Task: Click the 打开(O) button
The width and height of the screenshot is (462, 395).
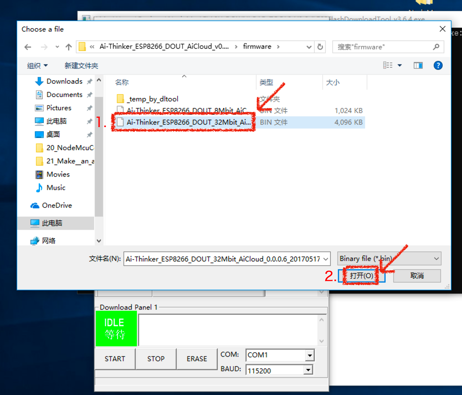Action: tap(361, 276)
